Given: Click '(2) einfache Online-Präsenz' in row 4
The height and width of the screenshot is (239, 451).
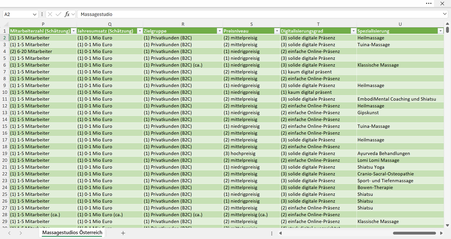Looking at the screenshot, I should (318, 52).
